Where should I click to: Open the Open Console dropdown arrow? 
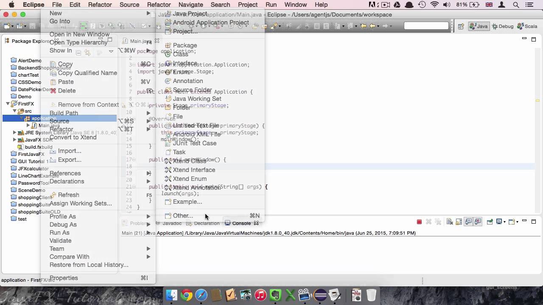517,222
